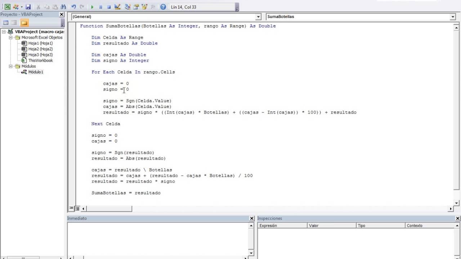Collapse the Módulos folder
This screenshot has width=461, height=259.
point(11,66)
